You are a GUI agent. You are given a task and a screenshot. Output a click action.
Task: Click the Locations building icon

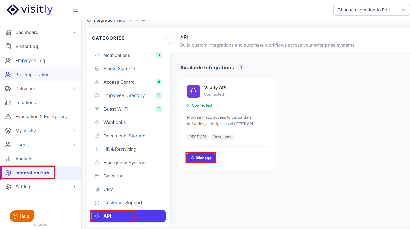click(x=8, y=103)
